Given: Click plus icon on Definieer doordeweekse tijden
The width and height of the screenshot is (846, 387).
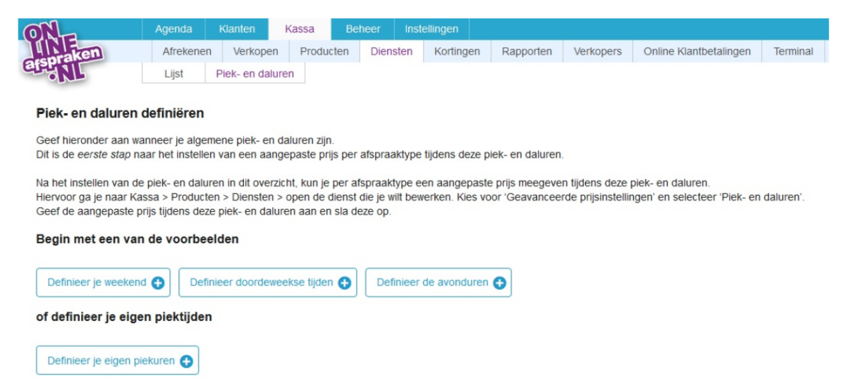Looking at the screenshot, I should coord(345,283).
